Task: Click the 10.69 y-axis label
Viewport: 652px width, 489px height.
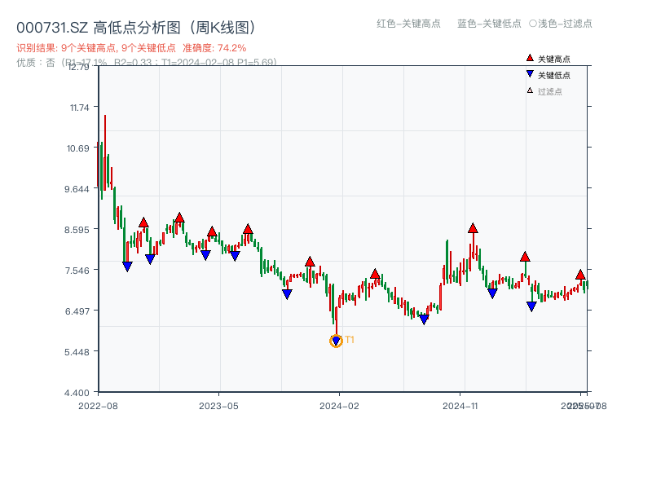Action: [77, 148]
